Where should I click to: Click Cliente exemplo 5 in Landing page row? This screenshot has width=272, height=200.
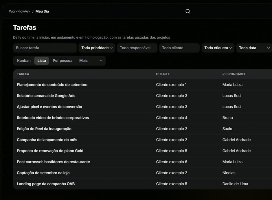[x=172, y=184]
